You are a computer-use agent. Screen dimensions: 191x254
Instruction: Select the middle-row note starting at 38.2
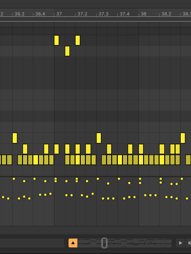pos(162,149)
